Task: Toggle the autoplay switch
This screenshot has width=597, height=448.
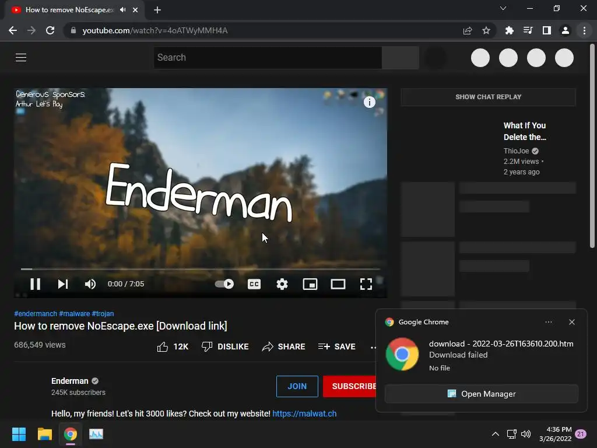Action: pyautogui.click(x=224, y=284)
